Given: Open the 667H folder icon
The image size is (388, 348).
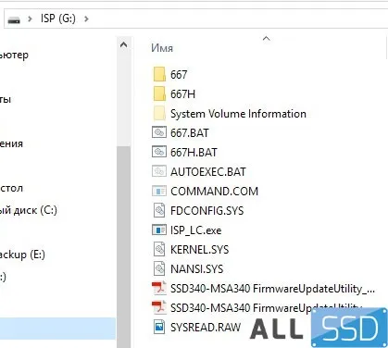Looking at the screenshot, I should (159, 93).
